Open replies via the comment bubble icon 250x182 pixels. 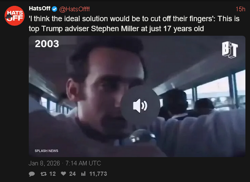tap(32, 174)
